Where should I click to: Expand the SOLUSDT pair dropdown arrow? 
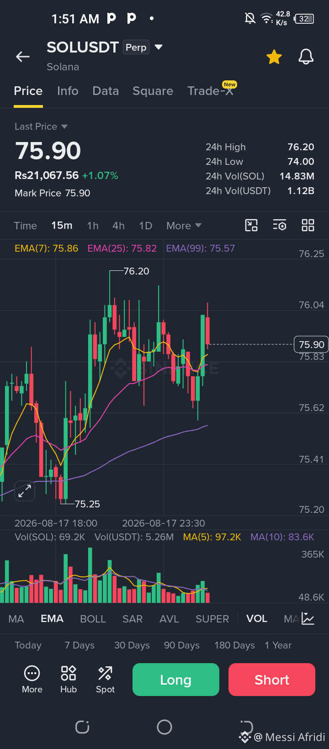(x=159, y=47)
